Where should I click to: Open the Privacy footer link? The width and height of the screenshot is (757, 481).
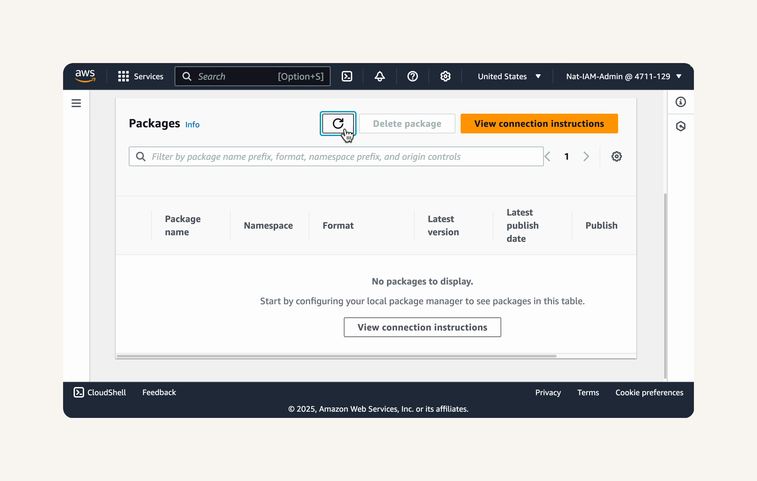[548, 392]
